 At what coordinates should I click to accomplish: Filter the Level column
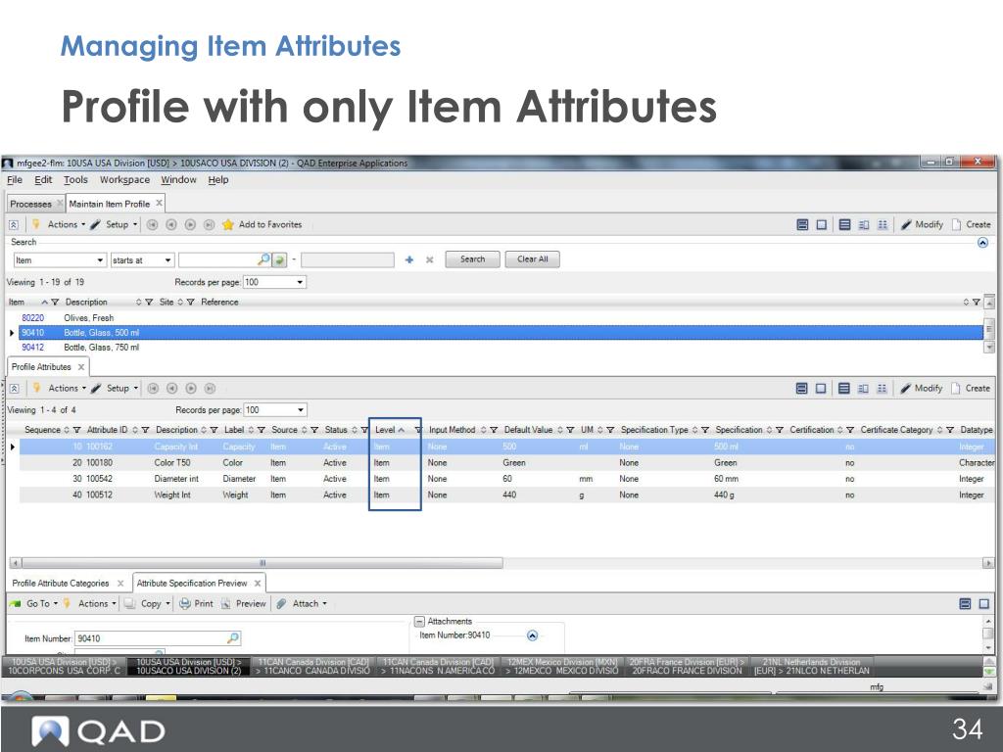click(x=418, y=430)
